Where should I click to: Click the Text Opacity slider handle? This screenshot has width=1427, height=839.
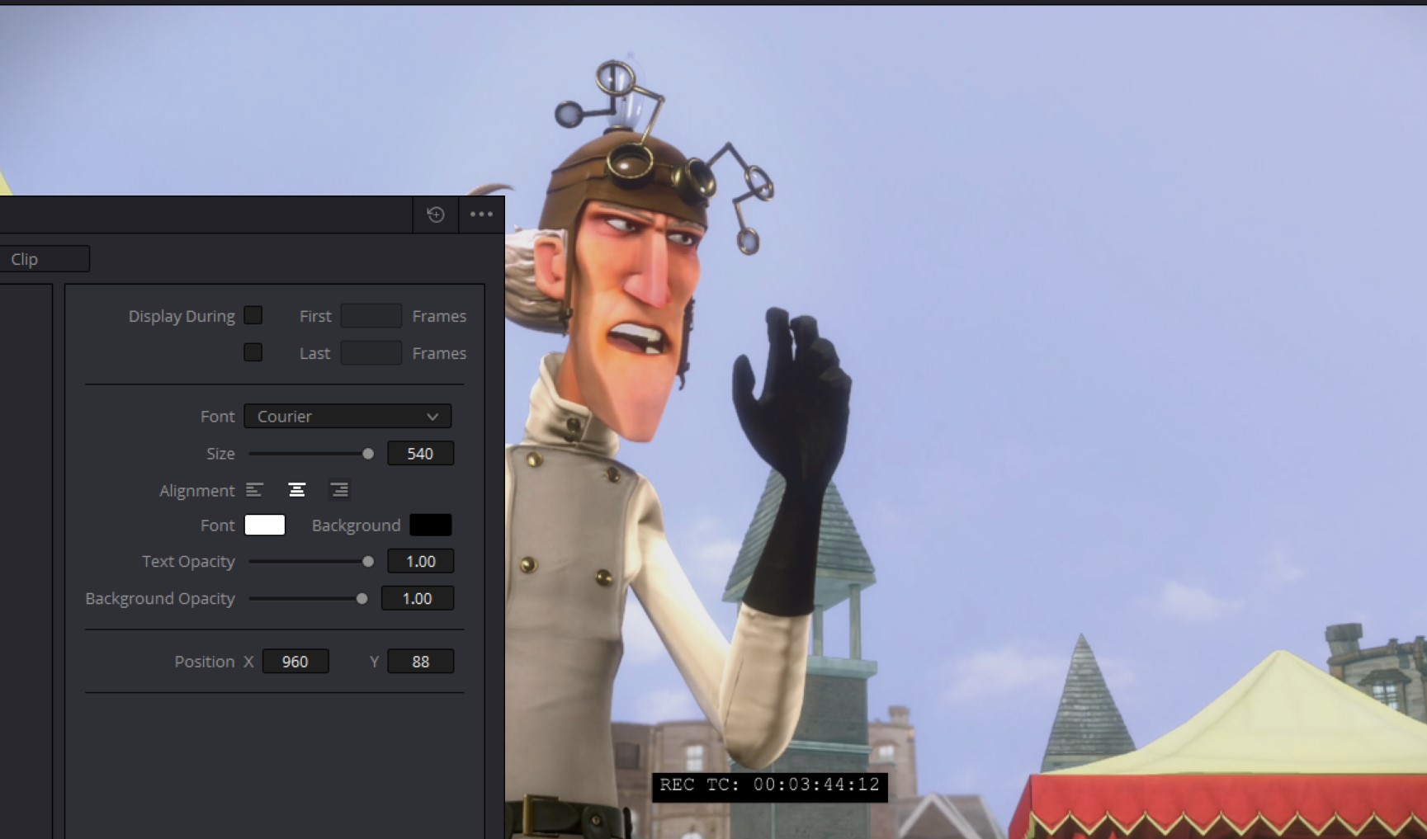point(368,562)
